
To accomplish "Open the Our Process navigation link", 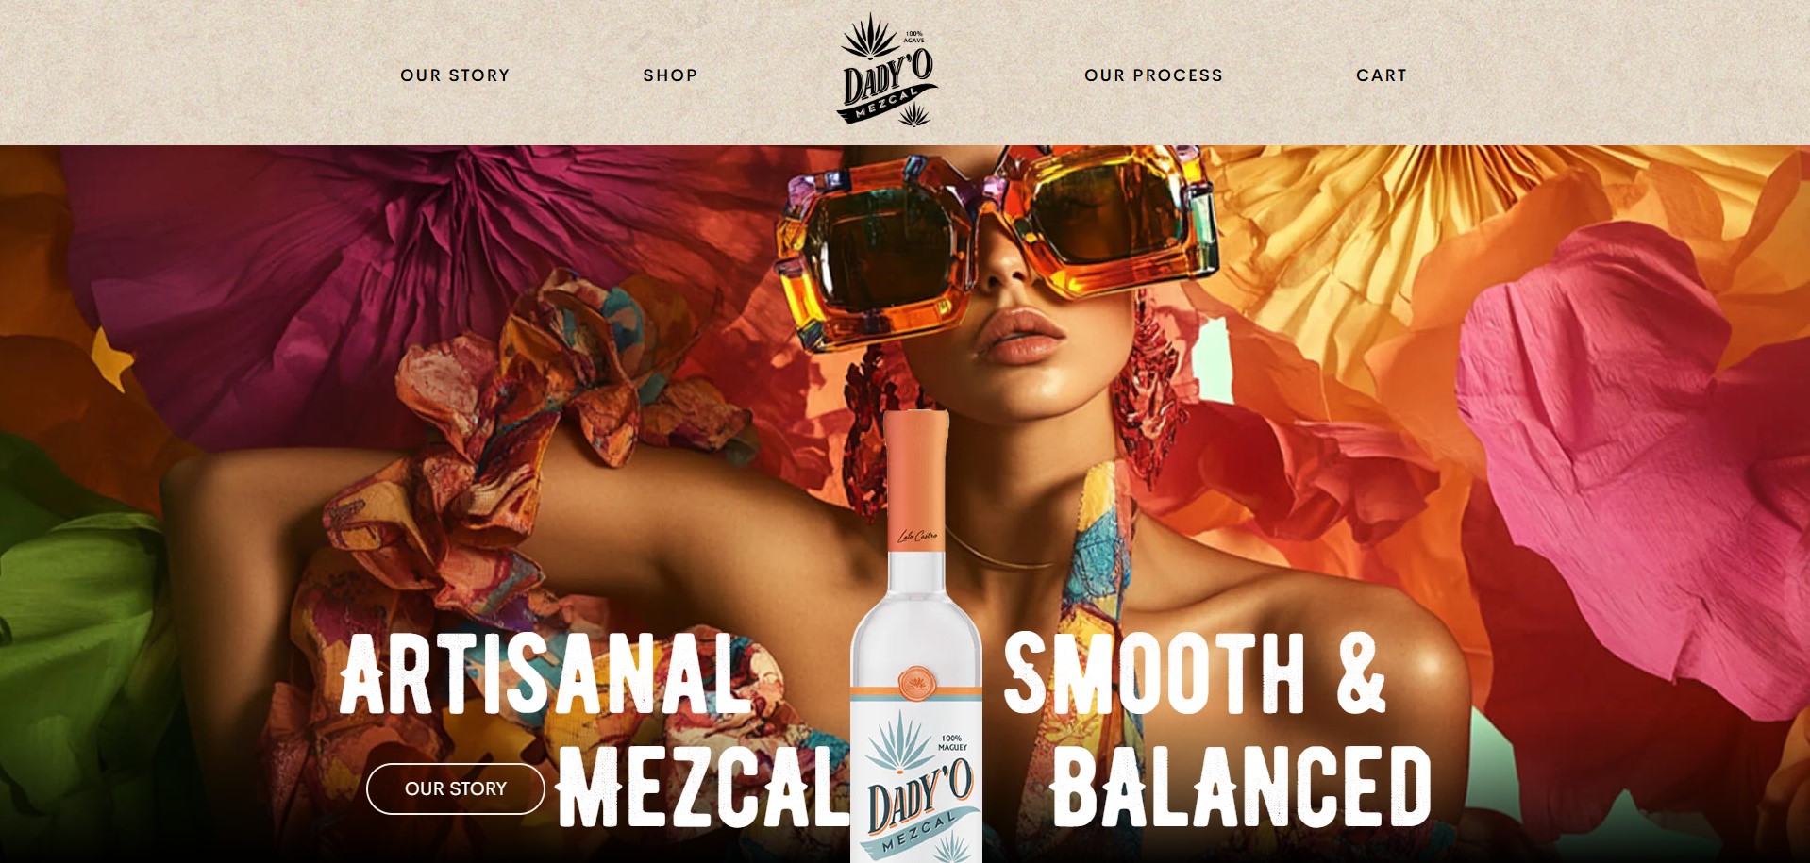I will coord(1153,75).
